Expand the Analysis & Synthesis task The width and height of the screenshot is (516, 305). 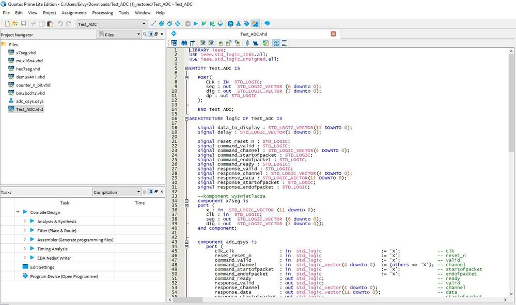(x=25, y=222)
